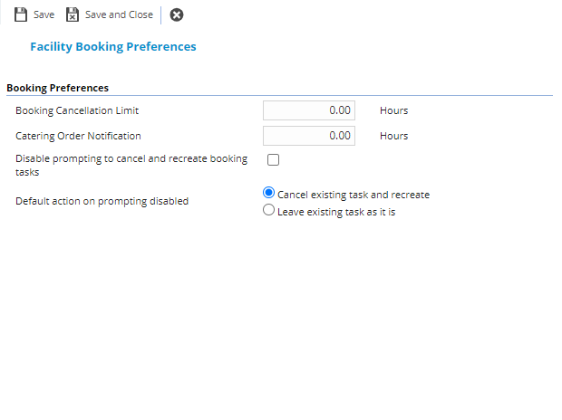Select Cancel existing task and recreate radio

tap(268, 194)
